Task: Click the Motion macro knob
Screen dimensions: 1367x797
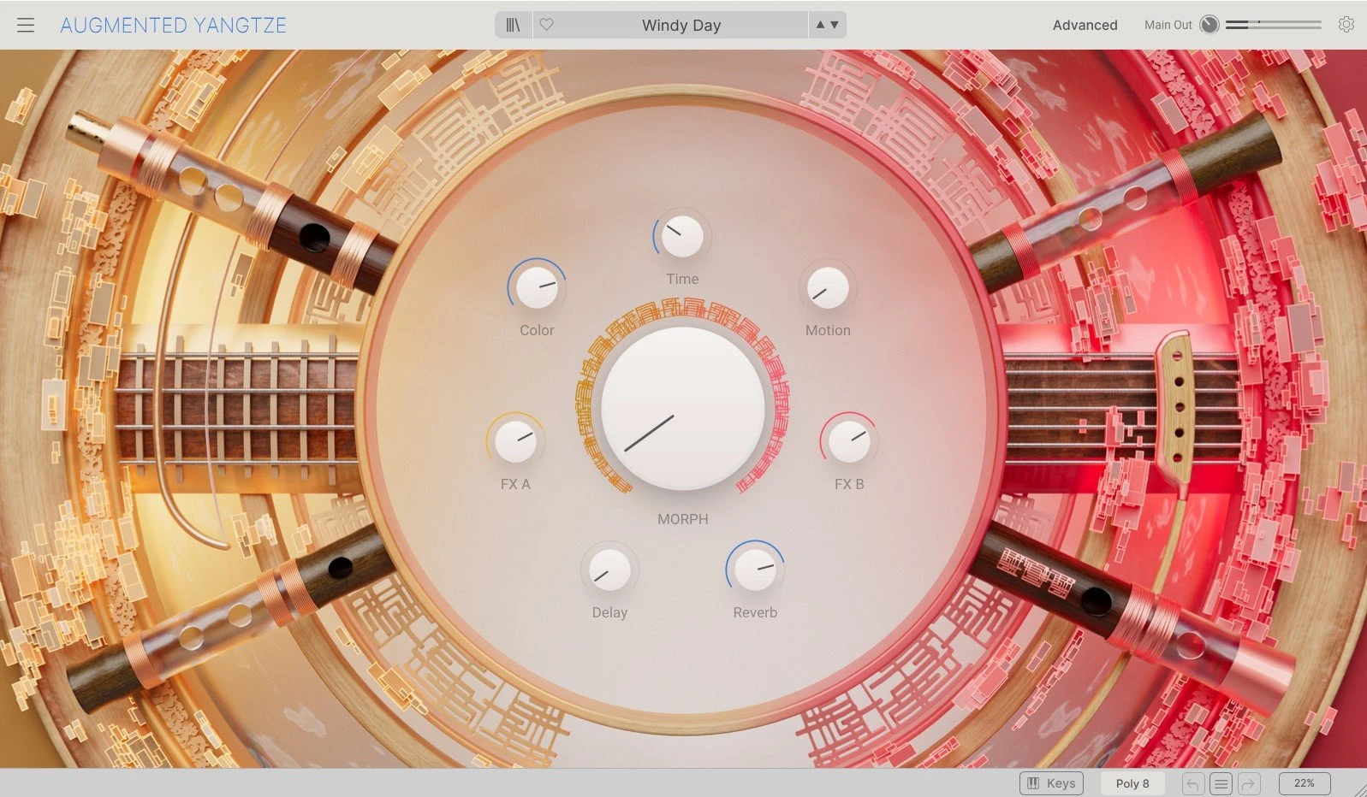Action: pyautogui.click(x=828, y=288)
